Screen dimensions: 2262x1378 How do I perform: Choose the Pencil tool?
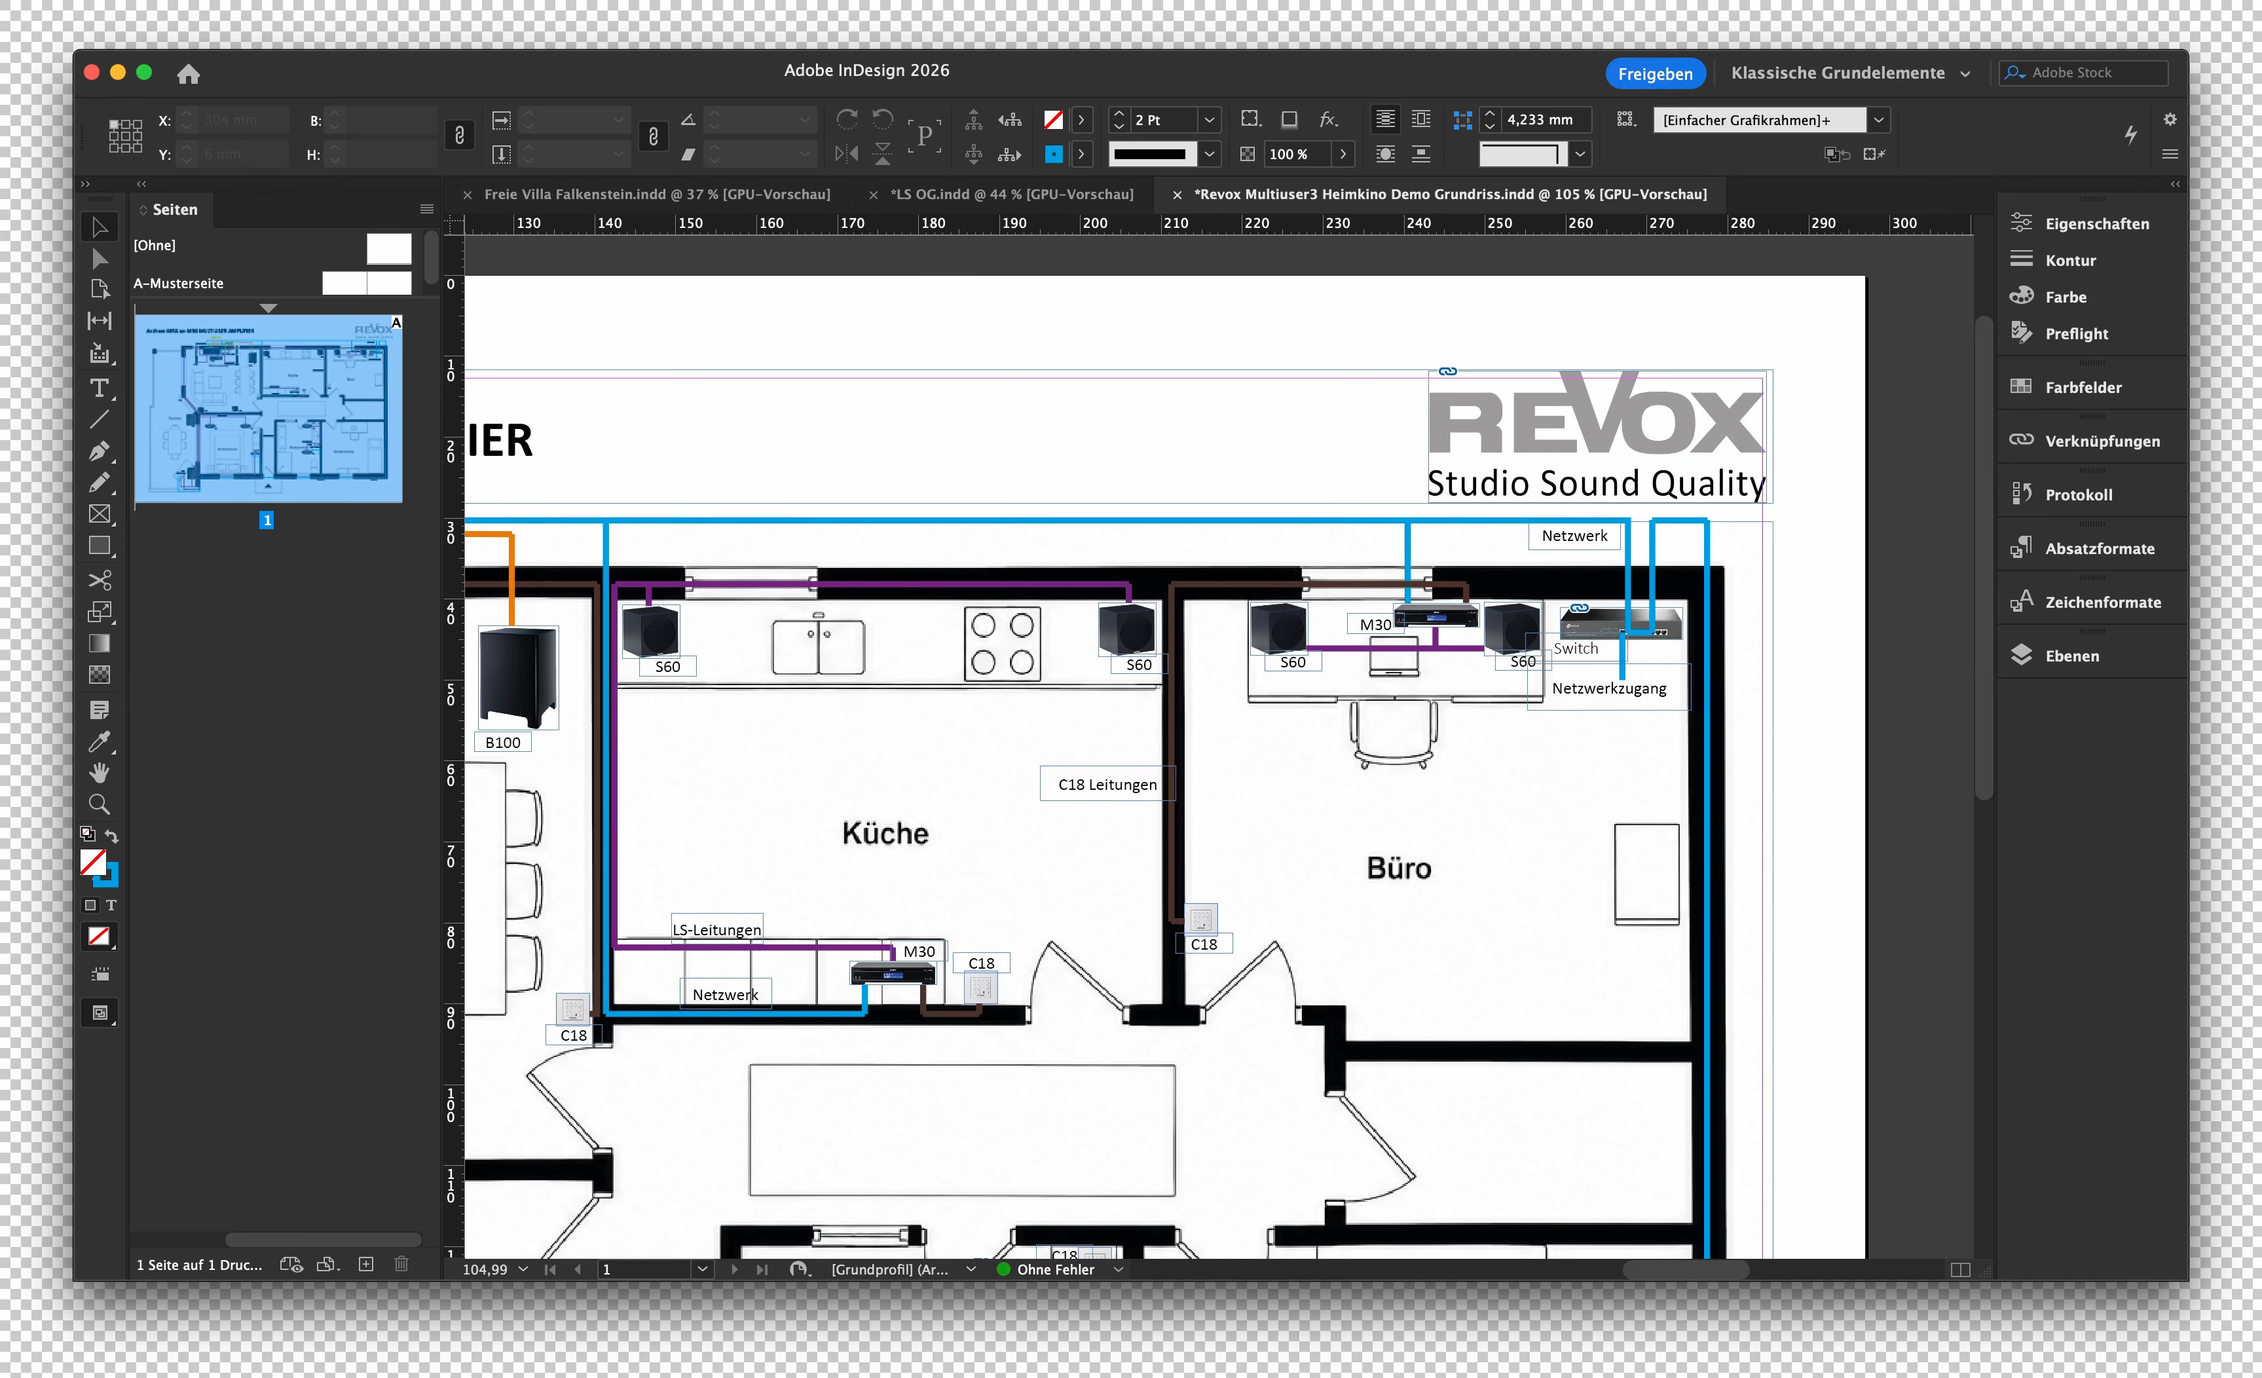coord(99,482)
